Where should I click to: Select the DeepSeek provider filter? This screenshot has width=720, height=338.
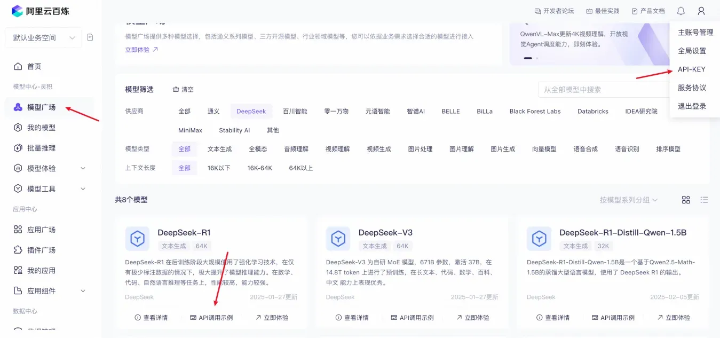(251, 111)
